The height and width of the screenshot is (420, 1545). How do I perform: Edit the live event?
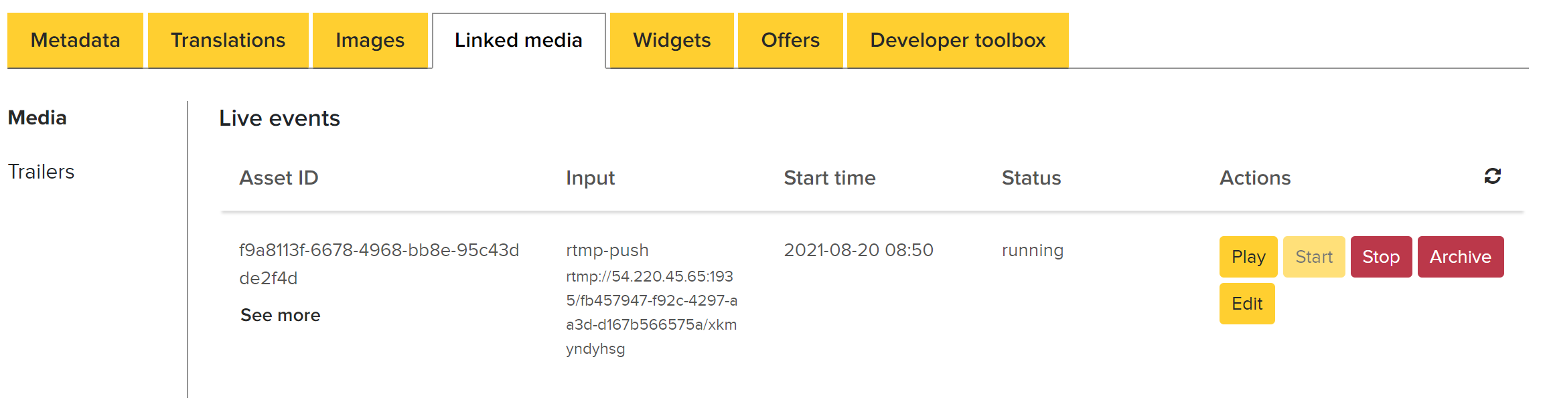tap(1247, 304)
